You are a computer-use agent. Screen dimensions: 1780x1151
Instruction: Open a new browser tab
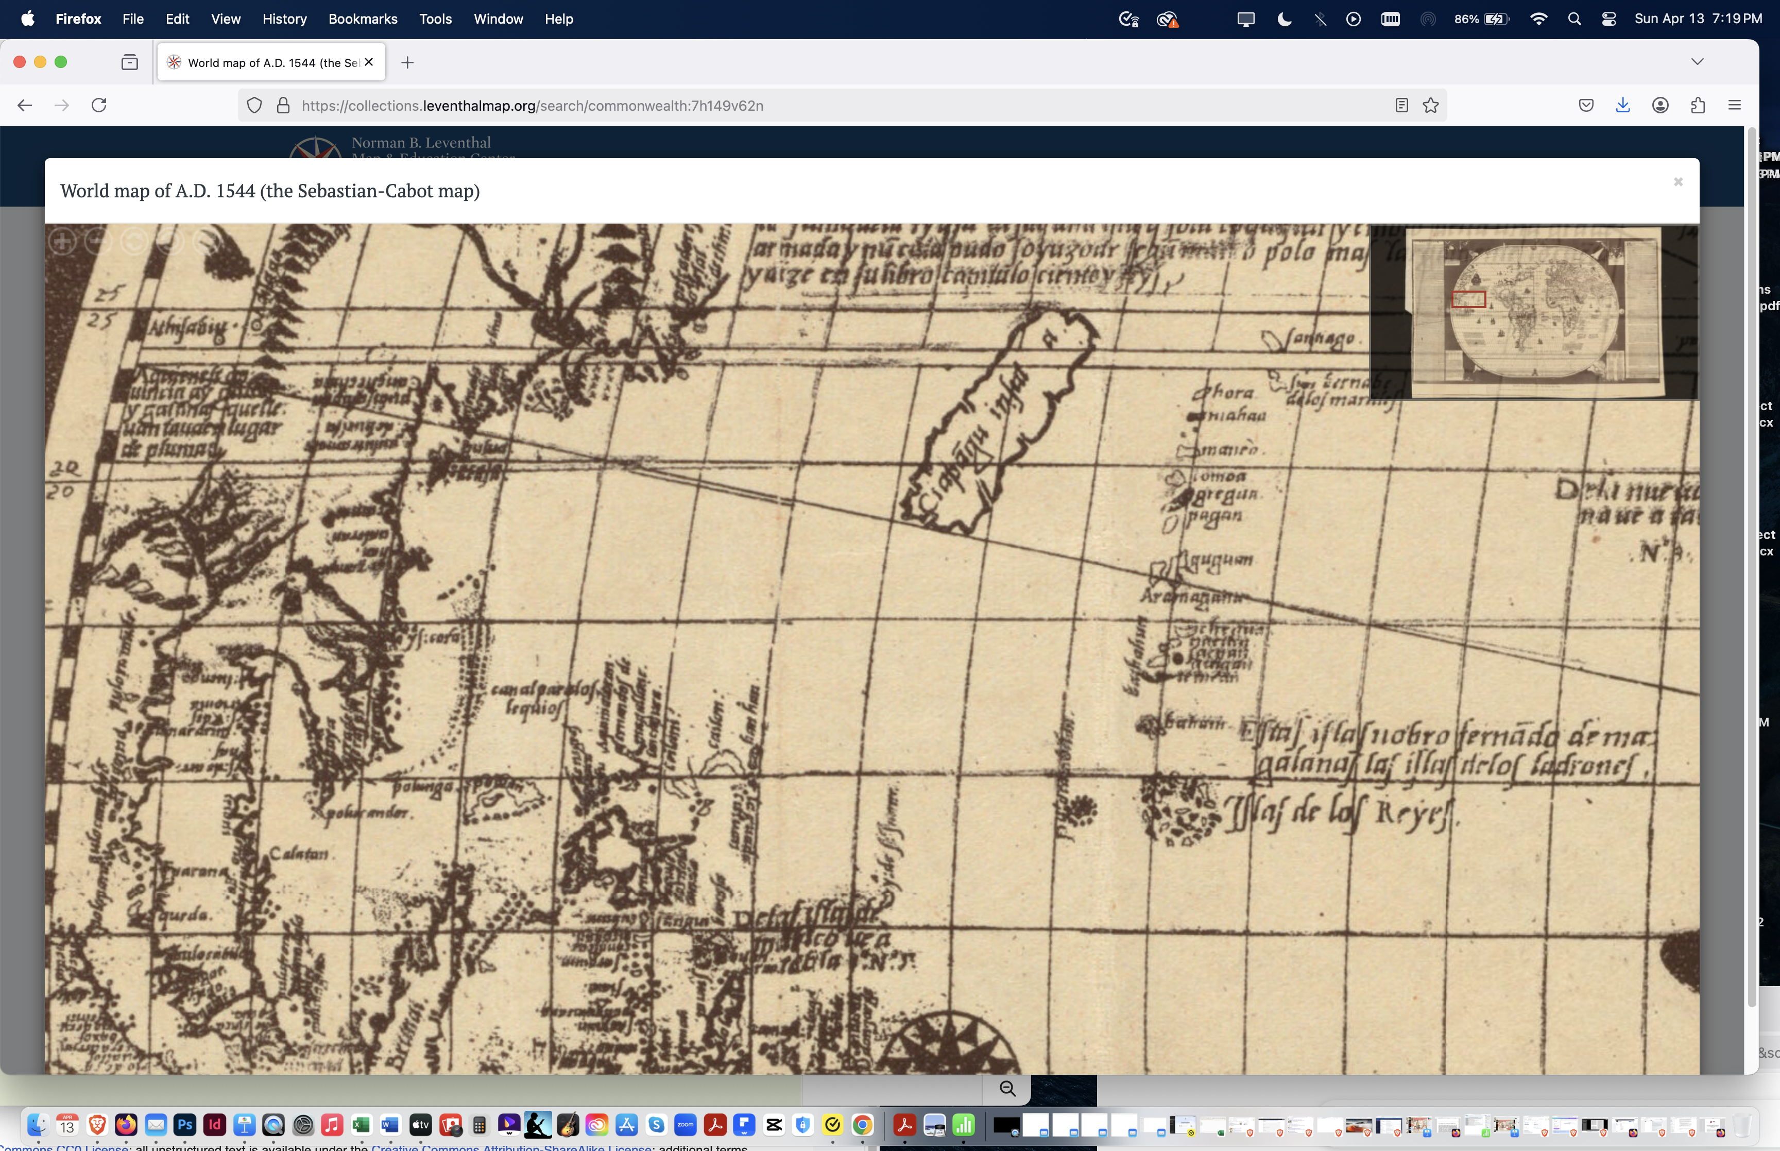[407, 63]
